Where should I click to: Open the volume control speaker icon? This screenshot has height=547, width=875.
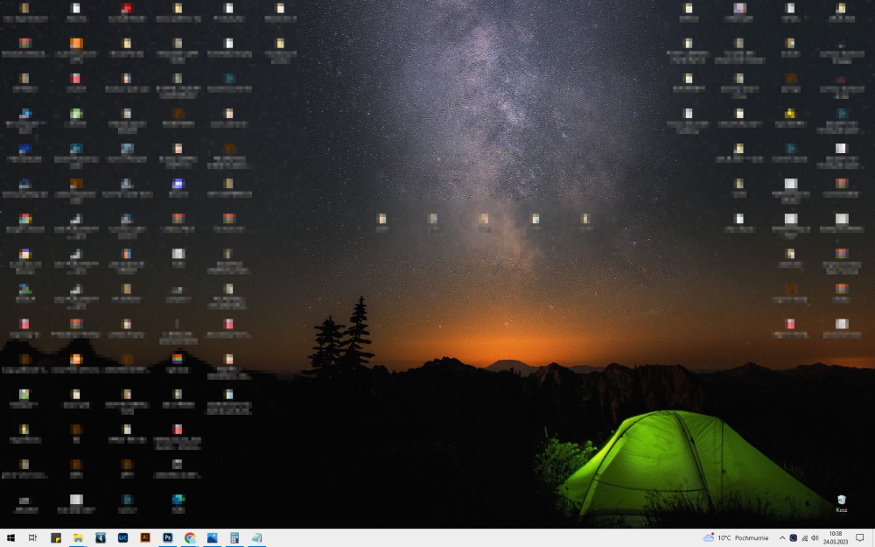point(815,538)
